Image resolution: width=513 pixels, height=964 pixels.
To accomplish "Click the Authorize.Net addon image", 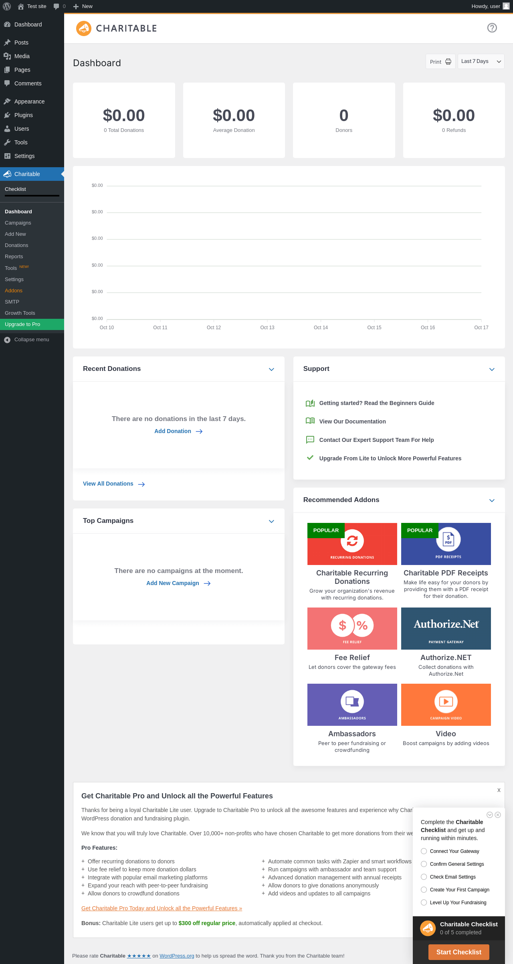I will click(446, 628).
